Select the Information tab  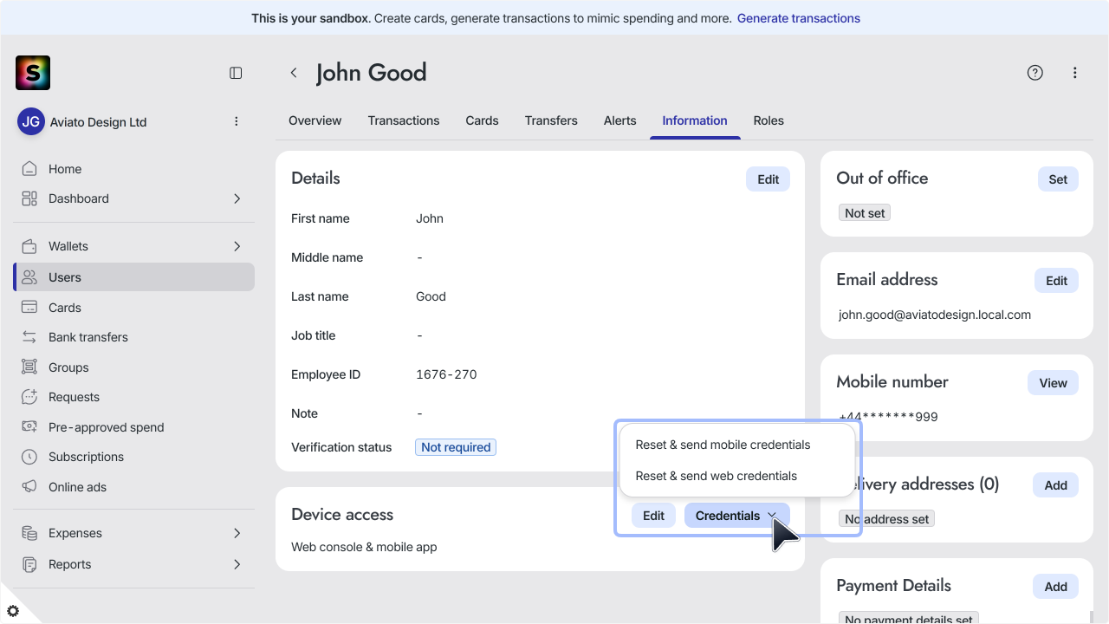click(x=695, y=120)
